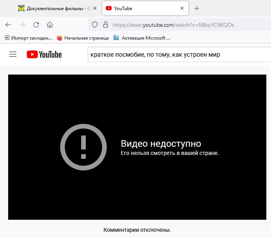Screen dimensions: 271x238
Task: Click the browser back arrow
Action: click(x=8, y=25)
